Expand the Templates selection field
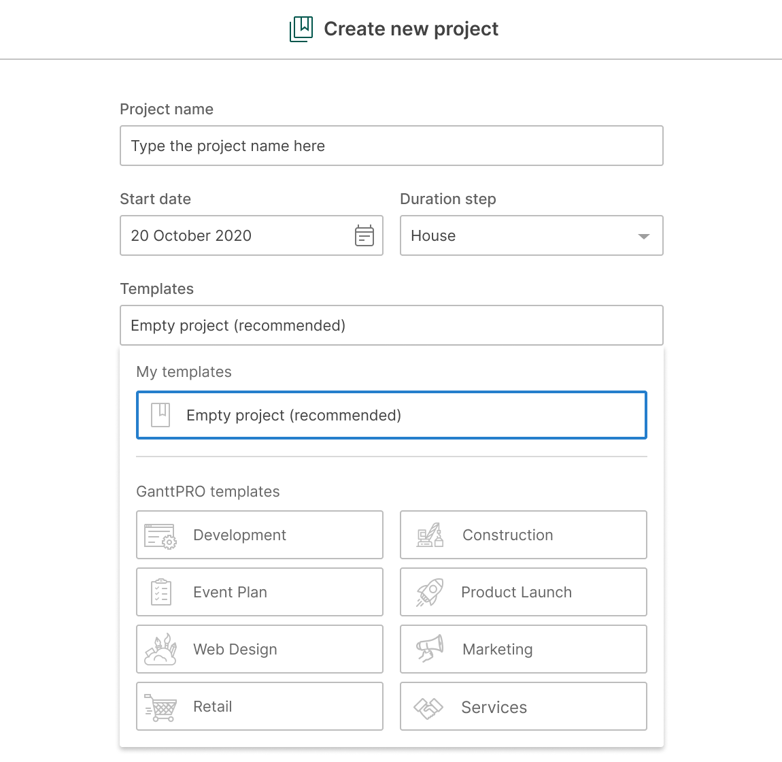782x762 pixels. [x=391, y=325]
